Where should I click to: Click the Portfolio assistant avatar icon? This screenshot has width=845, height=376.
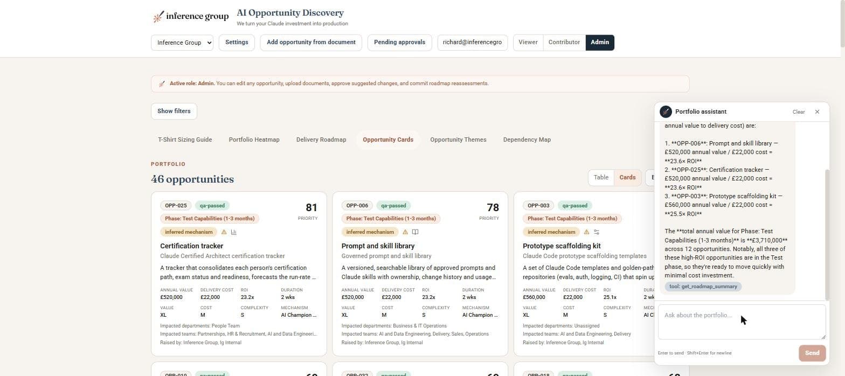[x=666, y=112]
